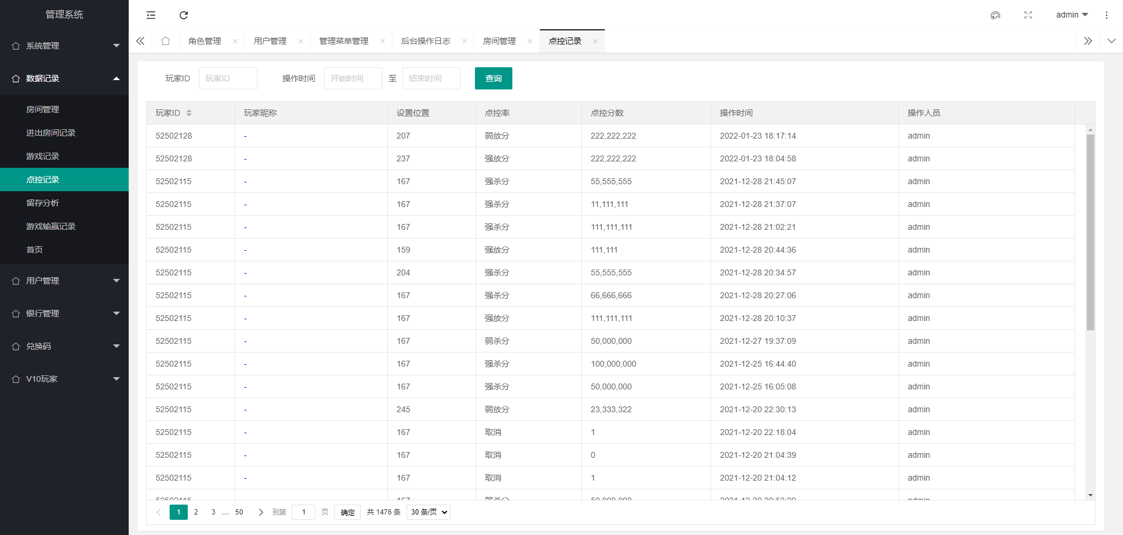Change page size via 30 条/页 selector
The width and height of the screenshot is (1123, 535).
tap(428, 512)
